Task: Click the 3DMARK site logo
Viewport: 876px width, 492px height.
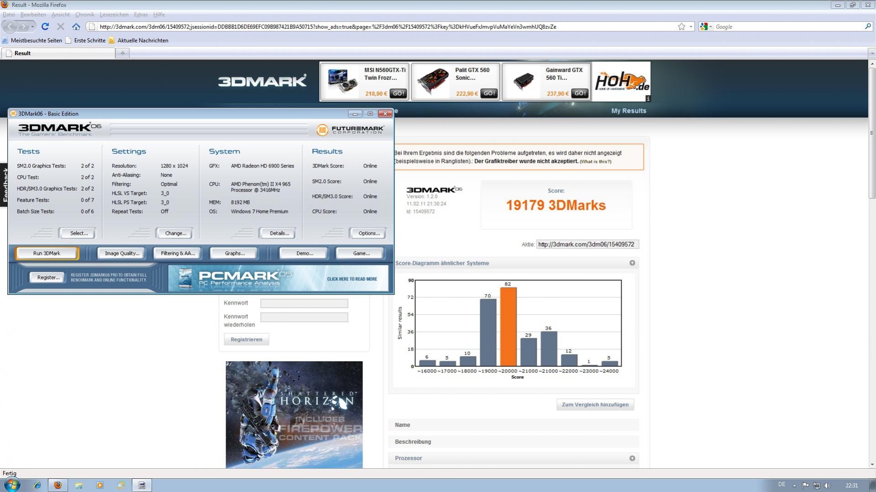Action: [x=262, y=81]
